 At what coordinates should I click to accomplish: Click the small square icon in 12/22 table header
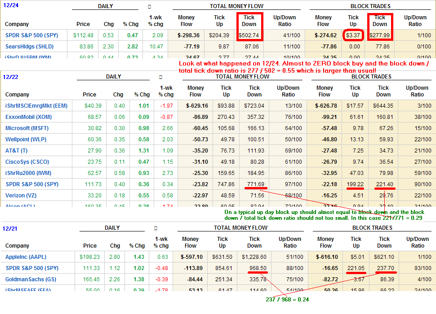point(160,77)
